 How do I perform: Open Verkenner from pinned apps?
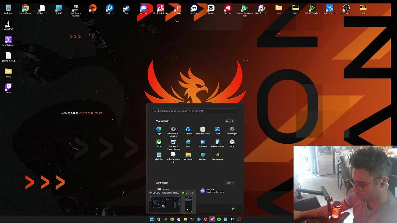(188, 156)
